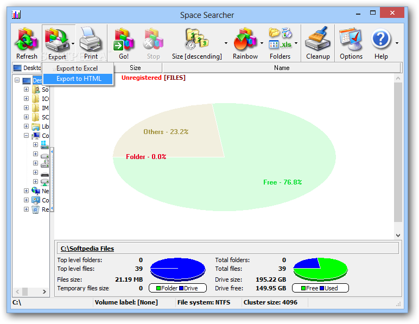The height and width of the screenshot is (324, 419).
Task: Open the Options dialog
Action: click(x=351, y=40)
